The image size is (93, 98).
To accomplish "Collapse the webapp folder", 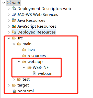I will click(x=19, y=62).
